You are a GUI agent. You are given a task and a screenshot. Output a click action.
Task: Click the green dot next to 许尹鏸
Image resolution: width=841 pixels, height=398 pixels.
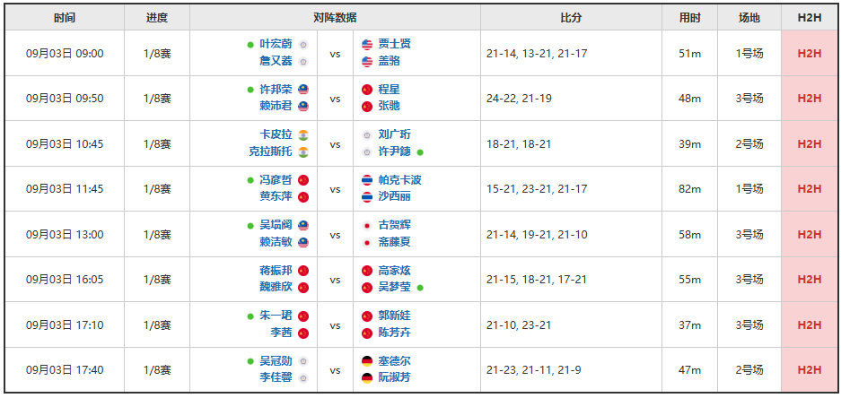420,152
